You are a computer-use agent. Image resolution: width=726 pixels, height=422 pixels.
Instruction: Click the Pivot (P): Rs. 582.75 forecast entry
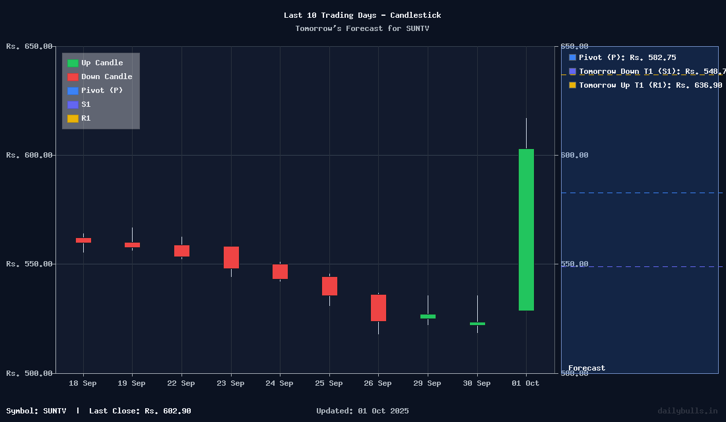click(x=627, y=57)
